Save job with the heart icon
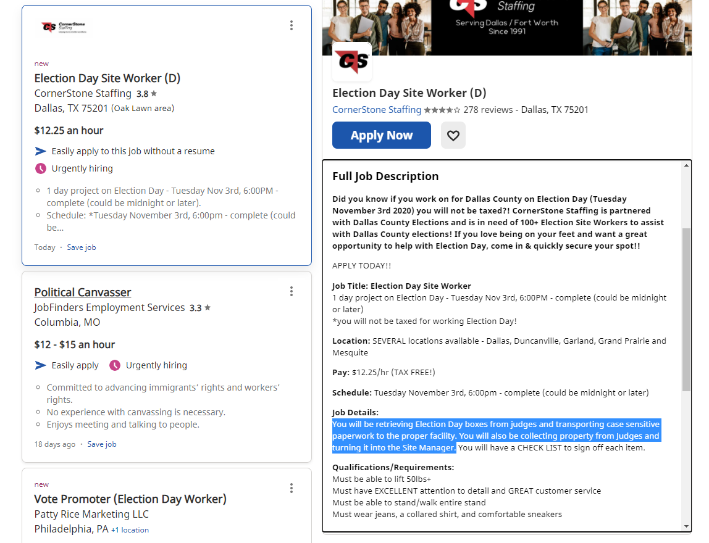This screenshot has width=709, height=543. click(453, 135)
